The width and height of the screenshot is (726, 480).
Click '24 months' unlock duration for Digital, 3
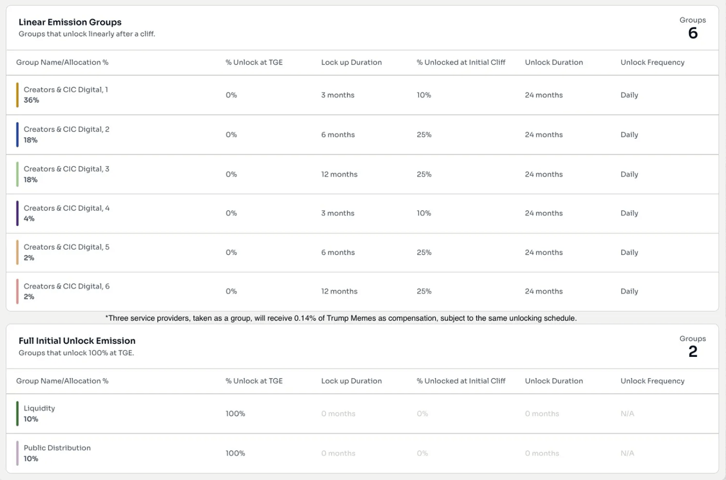pos(544,174)
